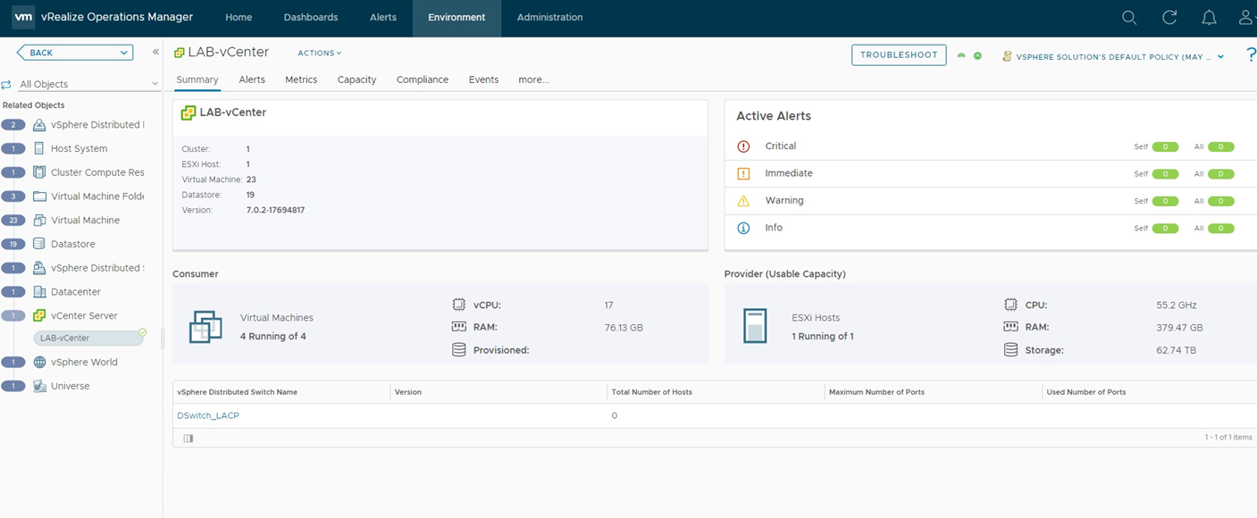
Task: Click the column chooser icon below table
Action: point(188,439)
